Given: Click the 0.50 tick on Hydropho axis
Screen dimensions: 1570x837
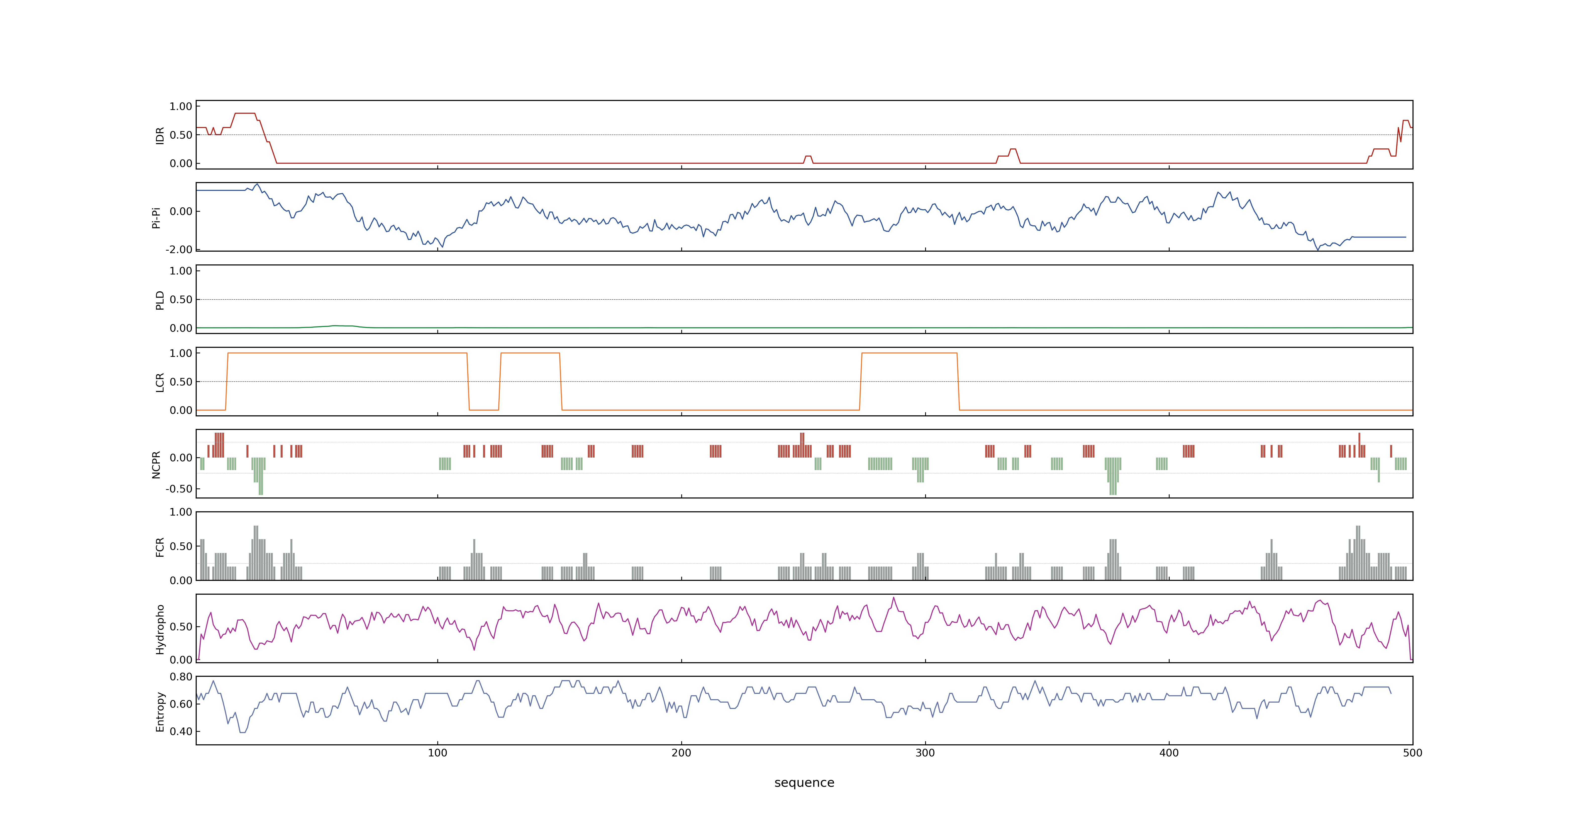Looking at the screenshot, I should point(181,627).
